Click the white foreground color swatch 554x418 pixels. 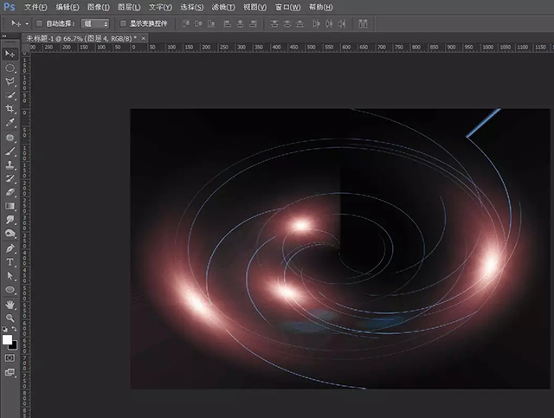click(8, 338)
